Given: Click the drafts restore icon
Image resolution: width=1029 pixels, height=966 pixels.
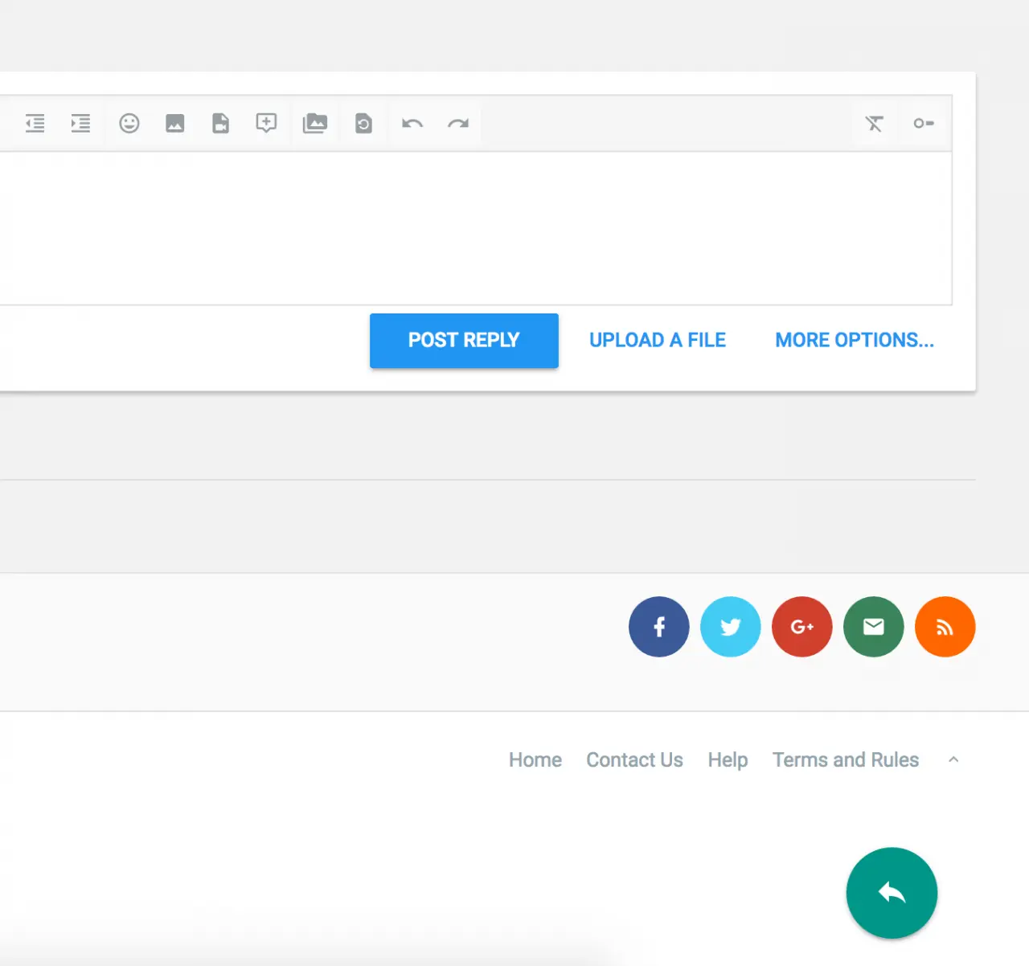Looking at the screenshot, I should pos(363,123).
